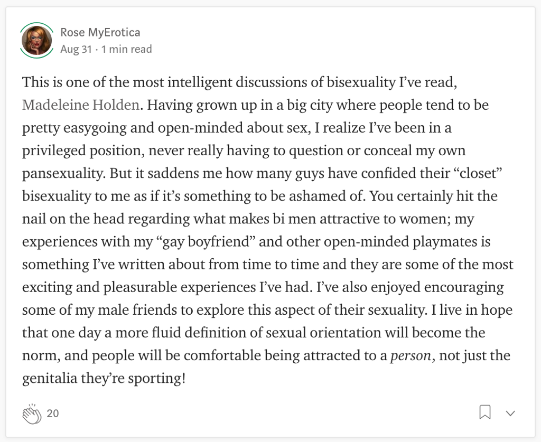
Task: Click the '1 min read' label
Action: [127, 49]
